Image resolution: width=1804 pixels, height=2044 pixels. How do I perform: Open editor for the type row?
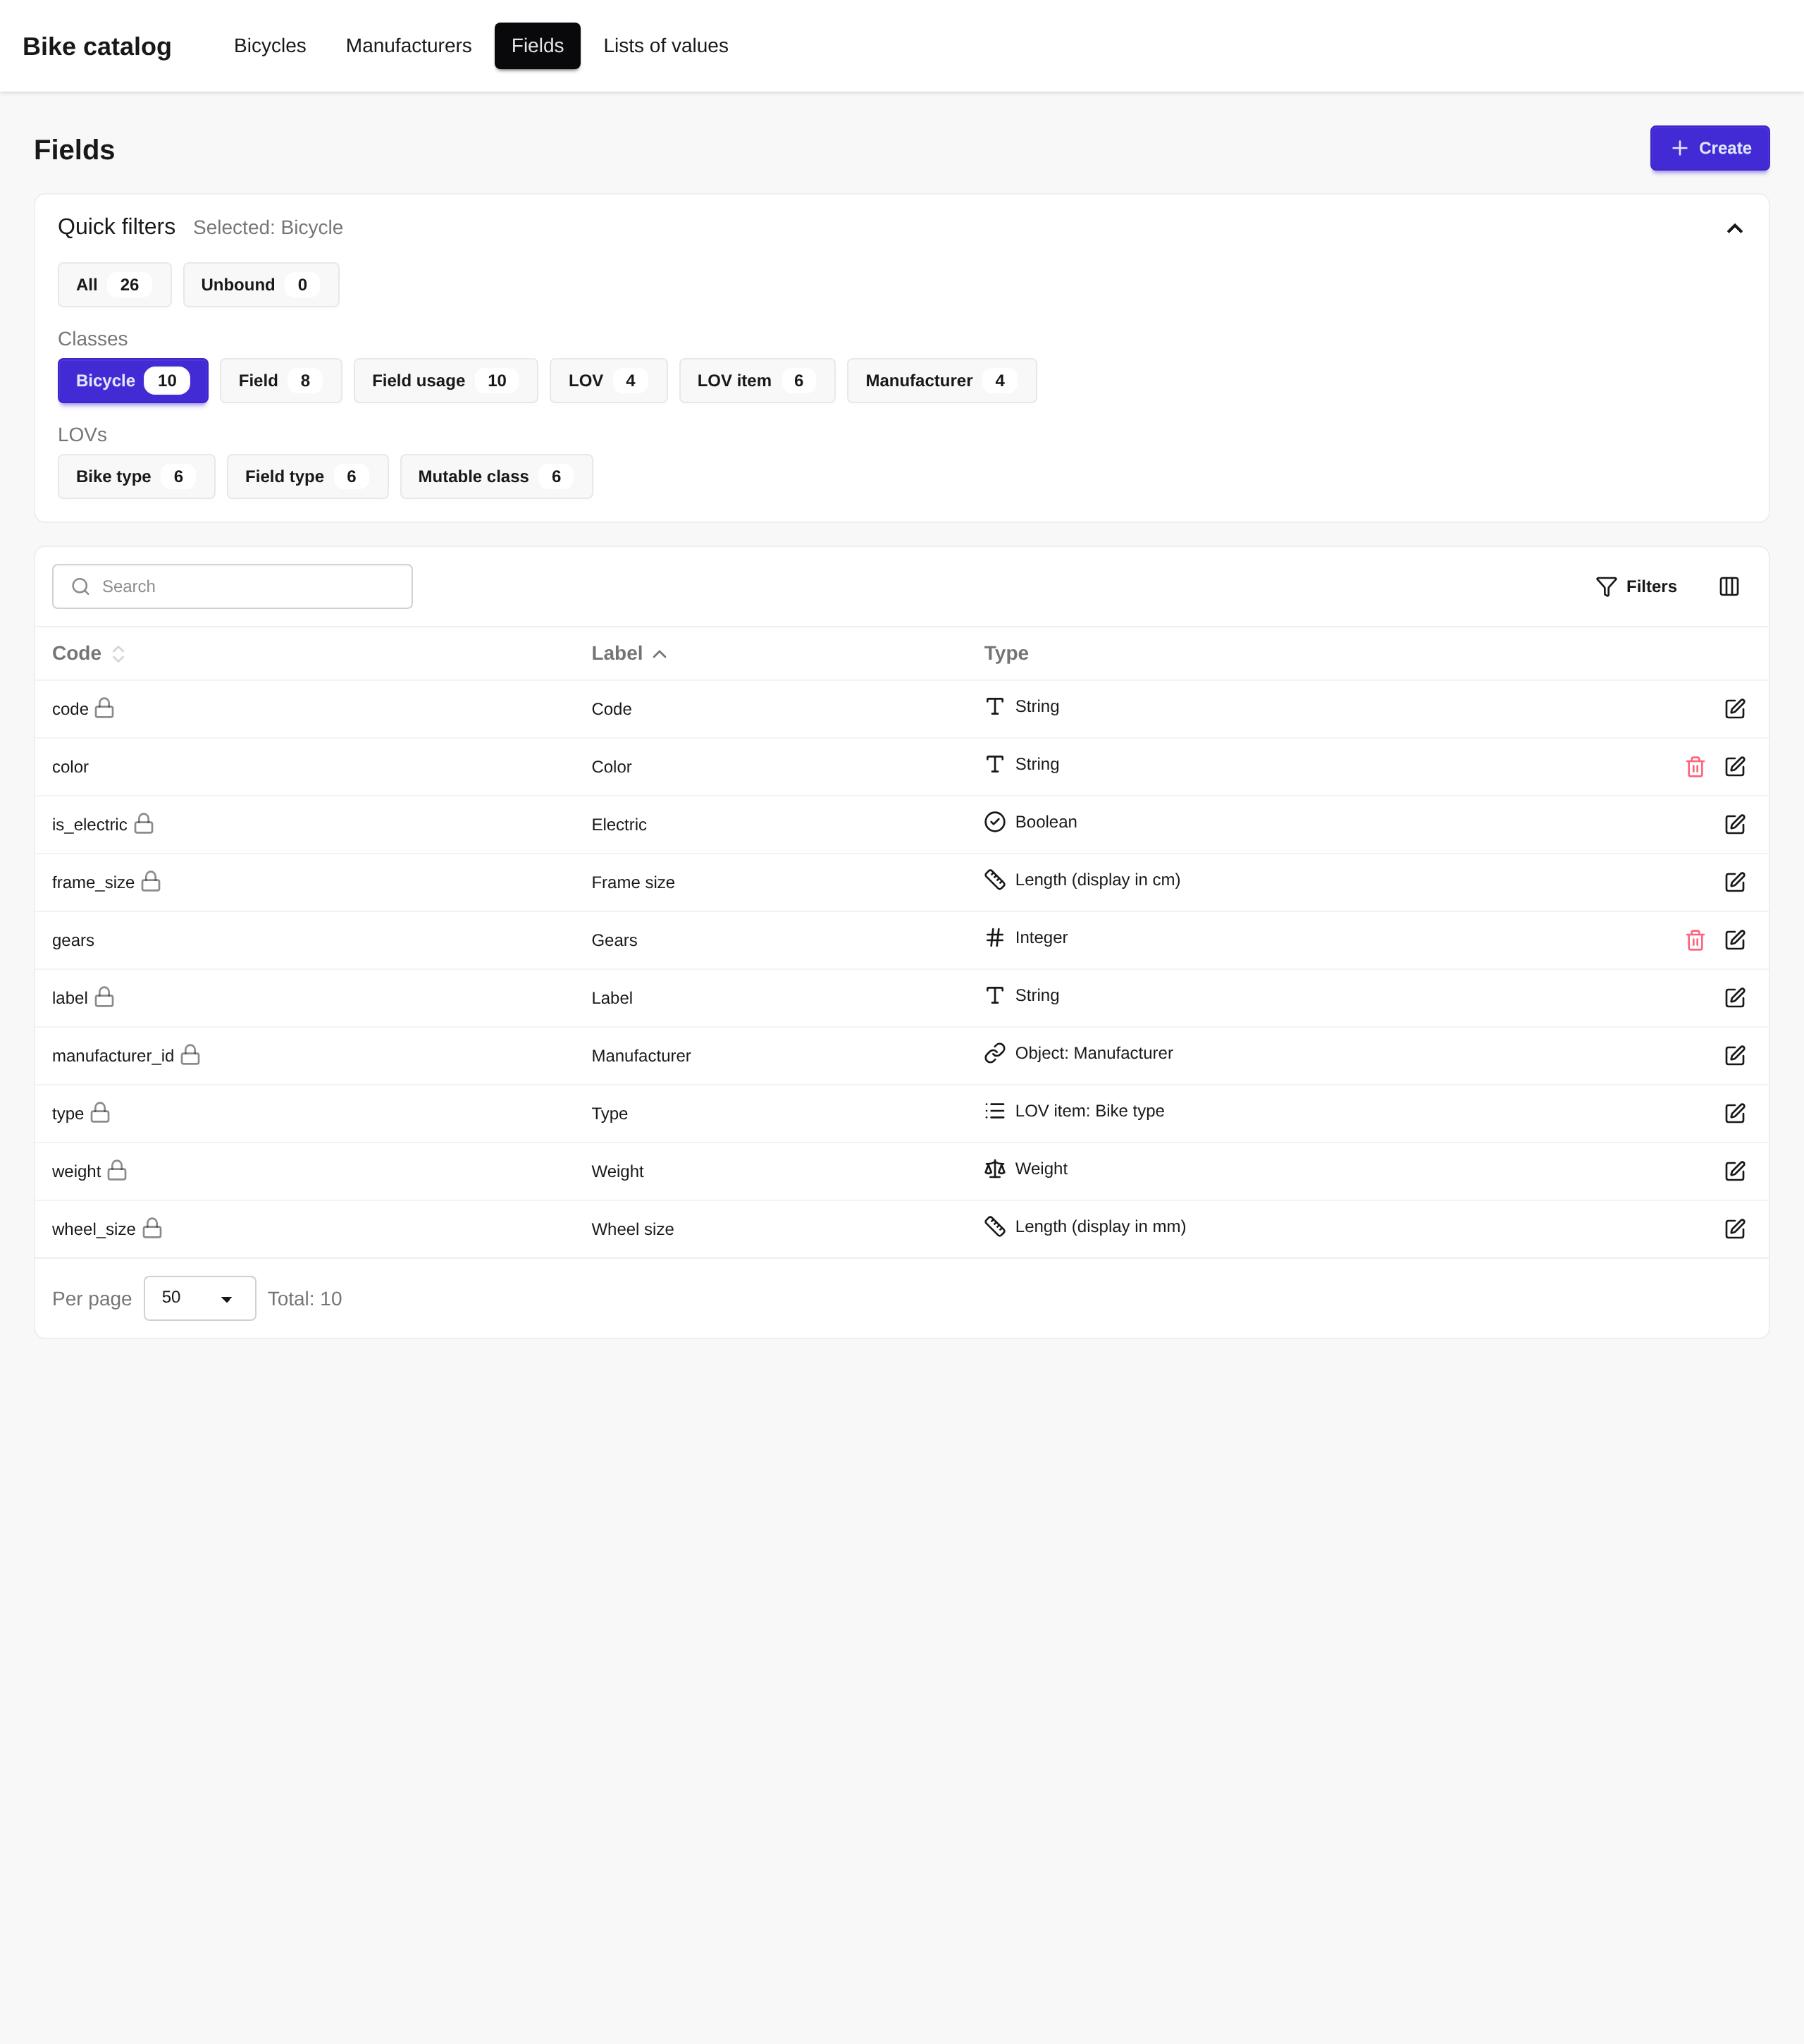point(1734,1113)
